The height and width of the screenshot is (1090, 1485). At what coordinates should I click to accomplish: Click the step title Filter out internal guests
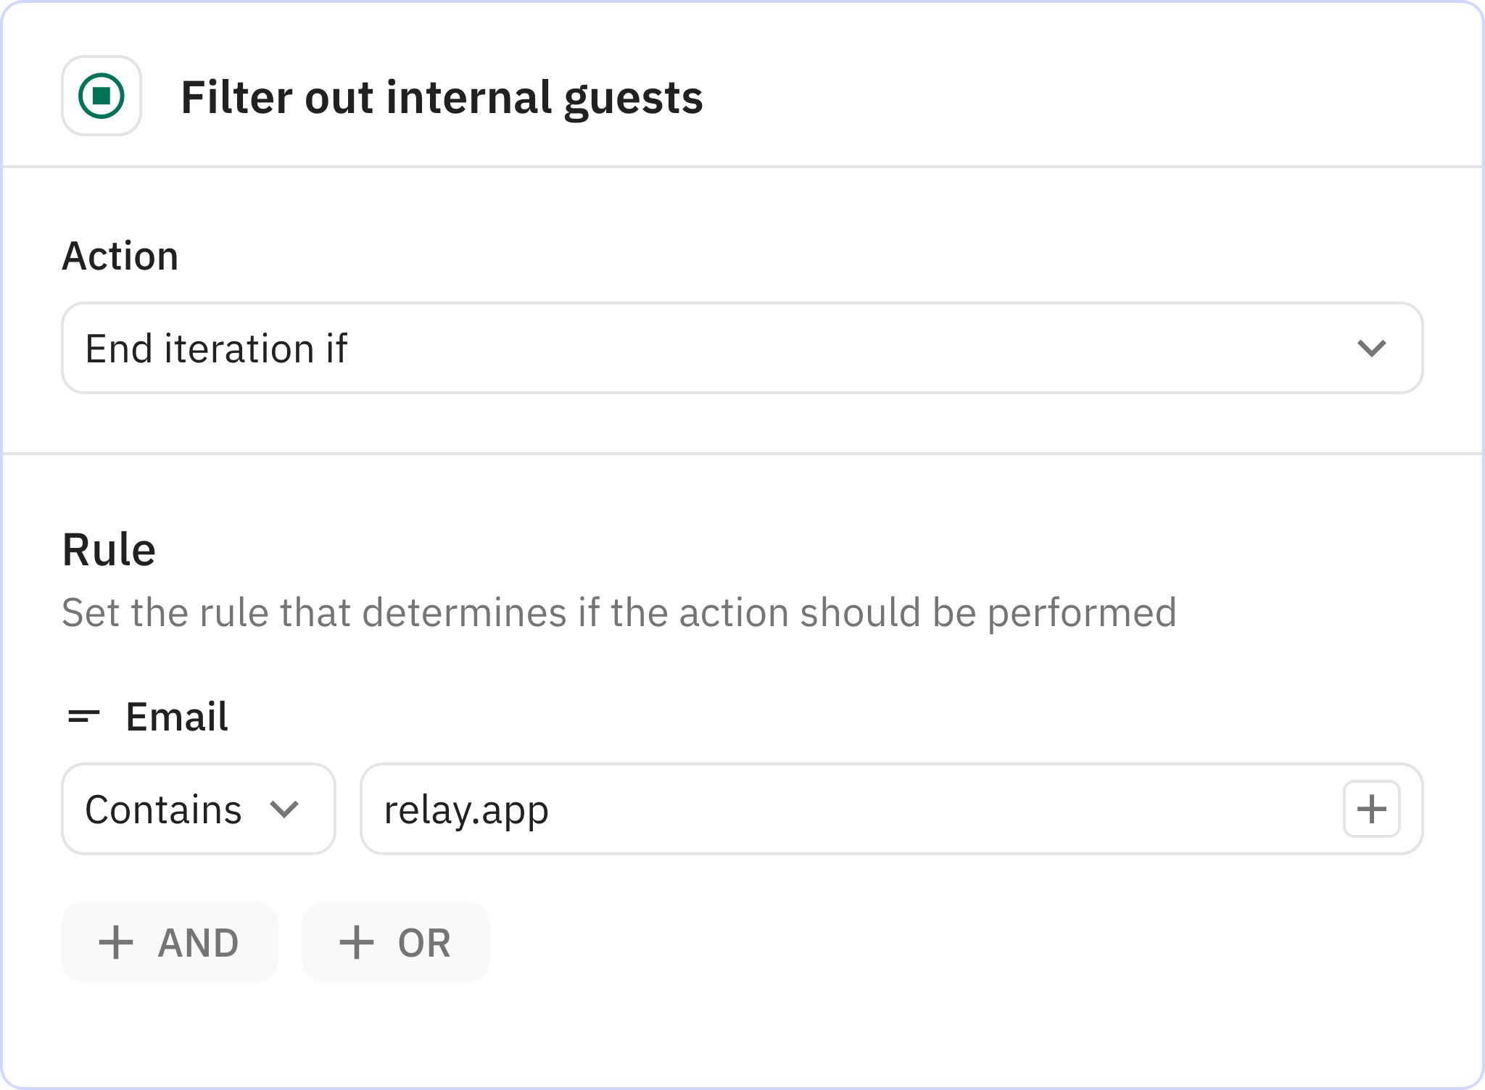(x=442, y=99)
